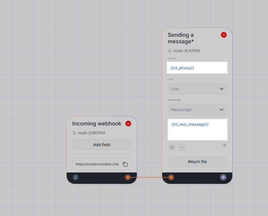Click the Attach file button

[x=197, y=162]
